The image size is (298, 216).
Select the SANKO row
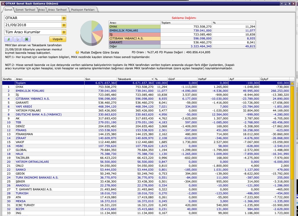click(x=146, y=170)
